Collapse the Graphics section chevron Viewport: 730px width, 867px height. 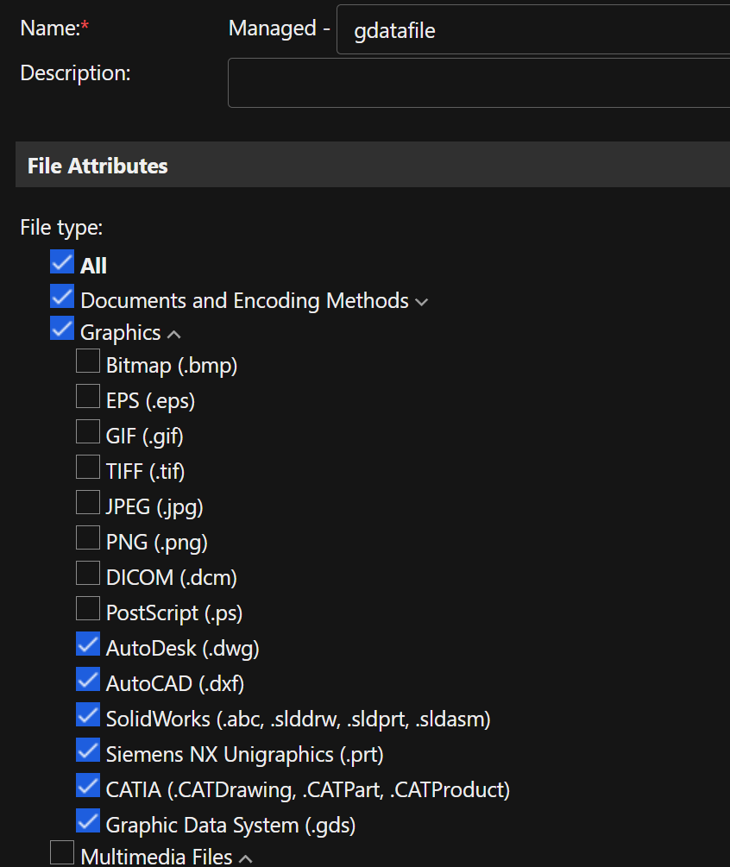tap(174, 334)
